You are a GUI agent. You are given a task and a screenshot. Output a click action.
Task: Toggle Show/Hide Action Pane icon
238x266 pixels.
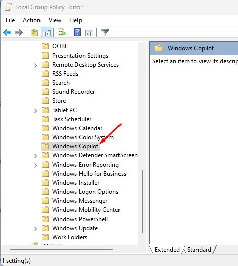tap(89, 33)
